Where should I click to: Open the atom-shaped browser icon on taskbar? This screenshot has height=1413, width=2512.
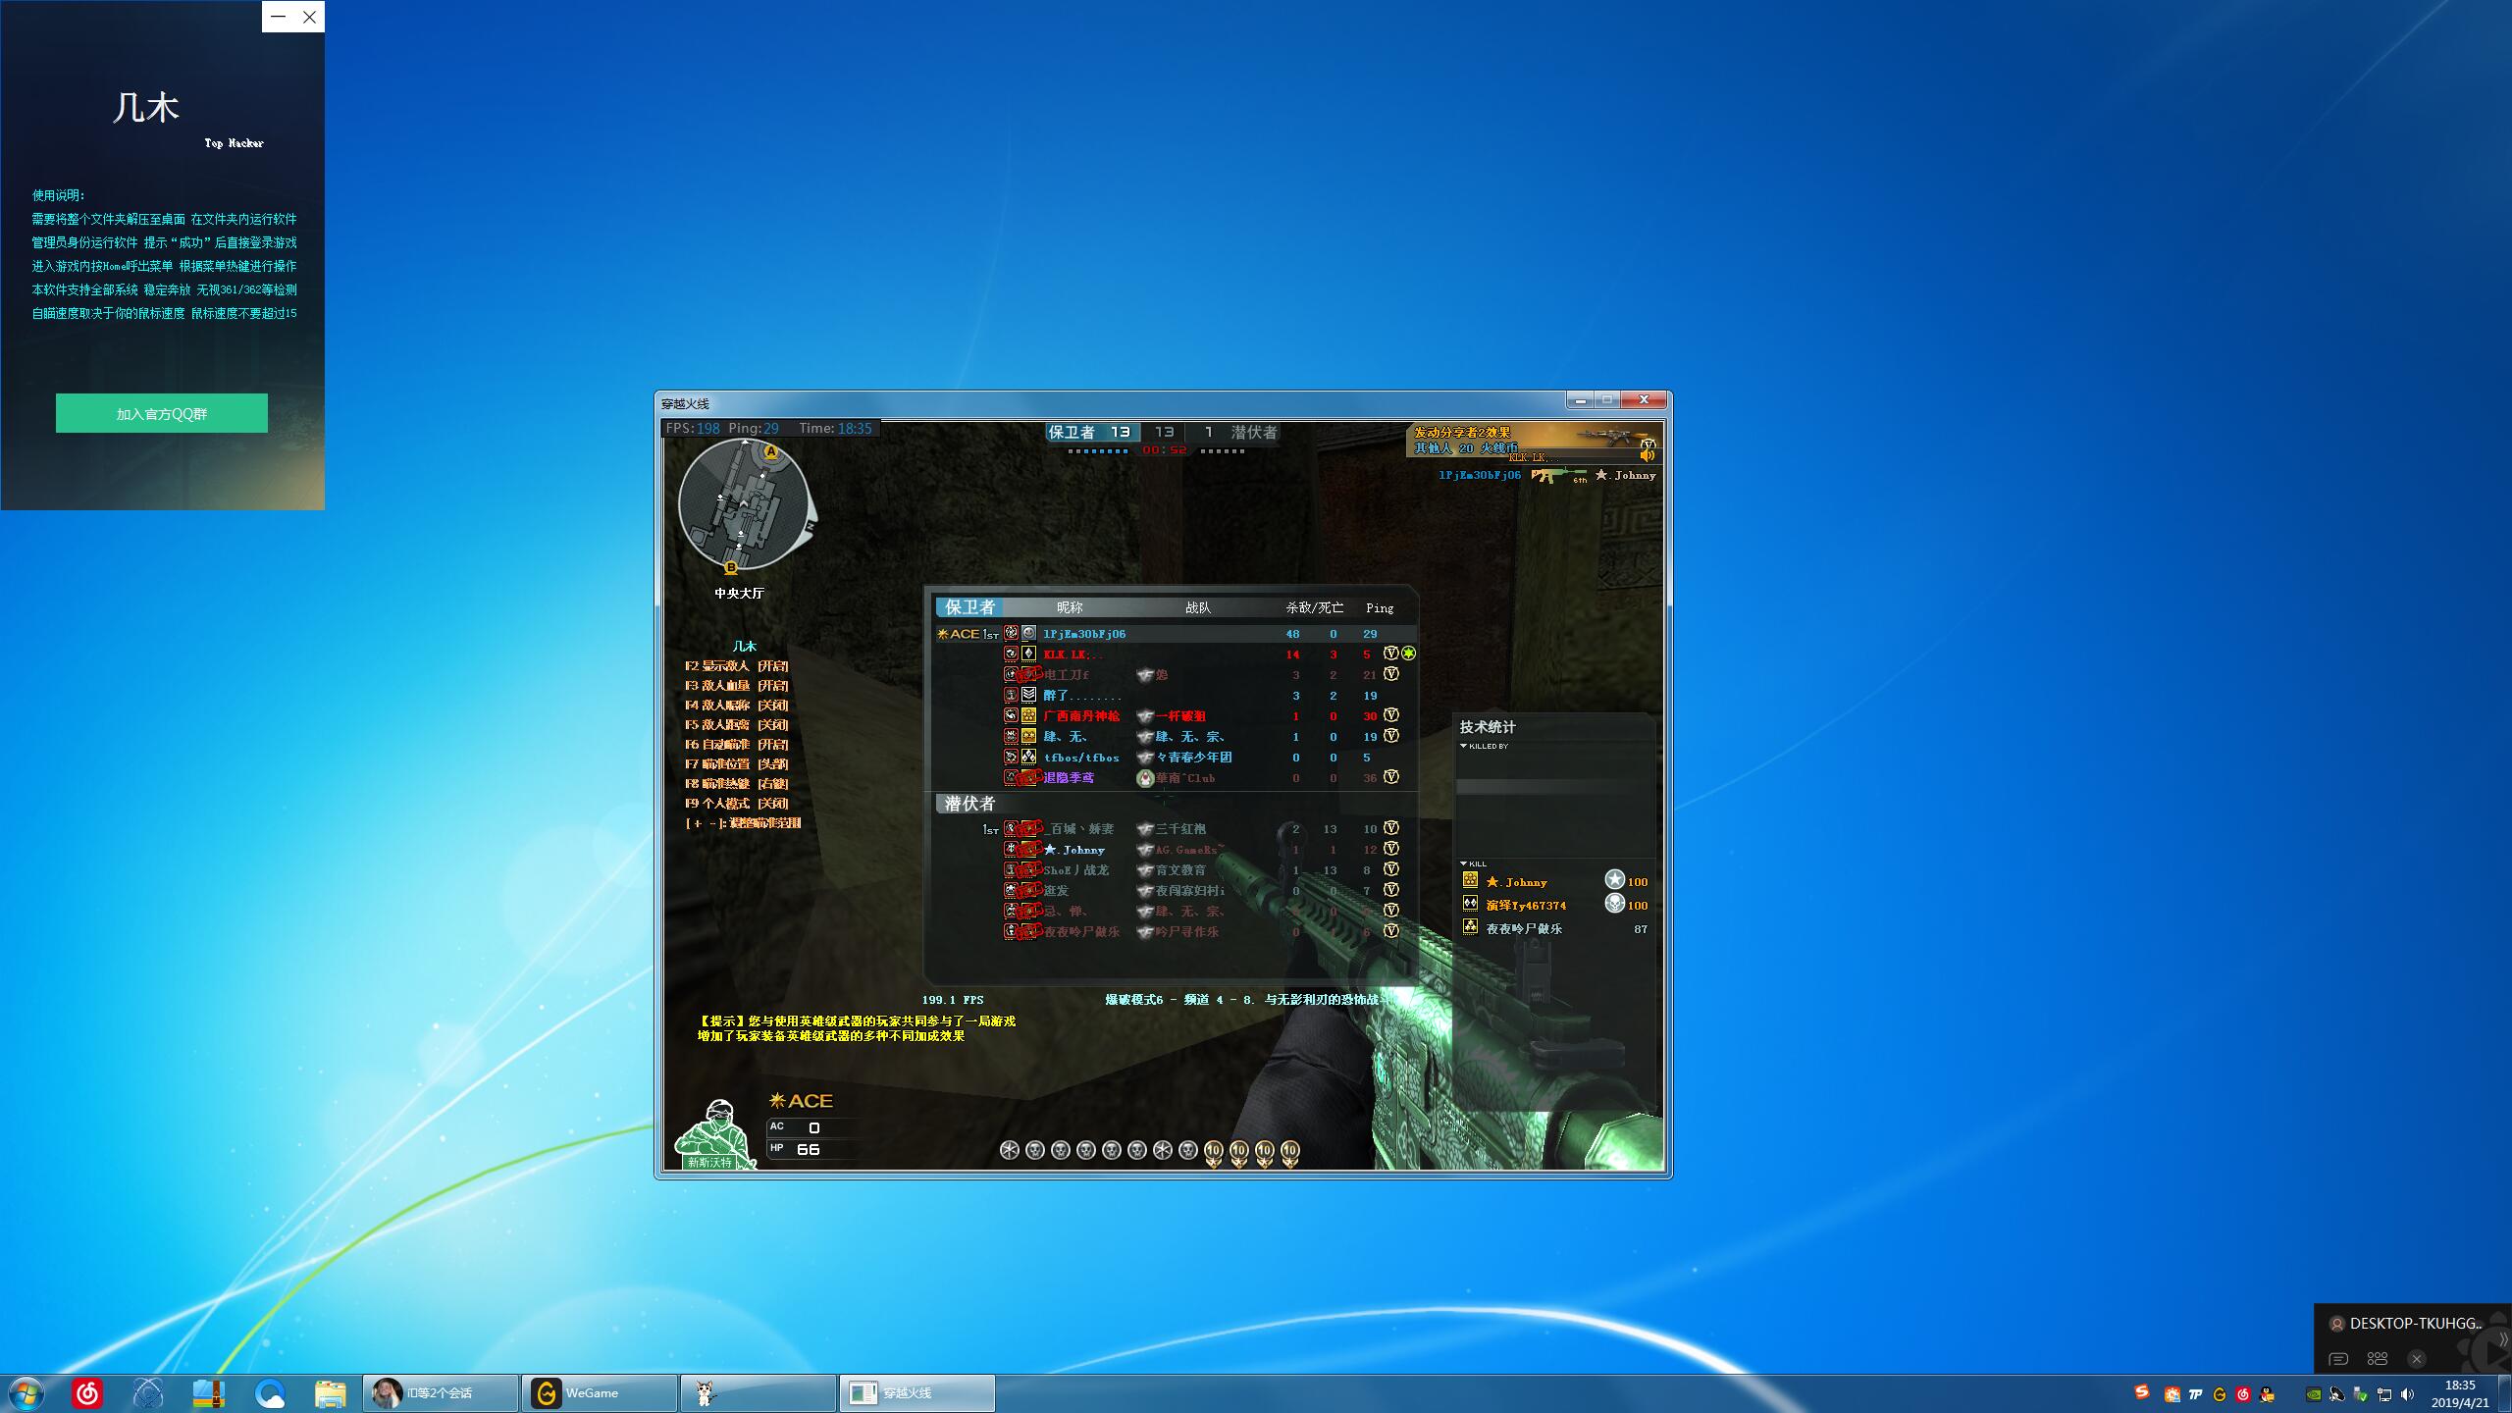tap(148, 1393)
